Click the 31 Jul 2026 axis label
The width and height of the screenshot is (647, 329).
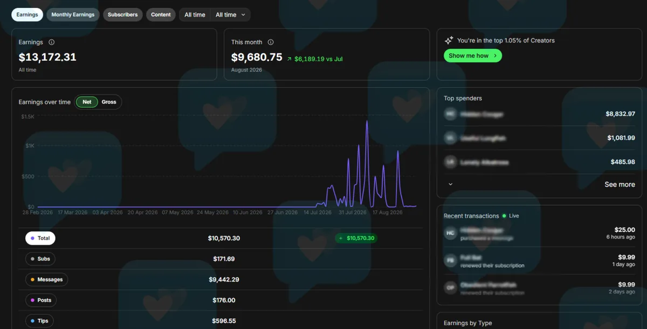353,213
